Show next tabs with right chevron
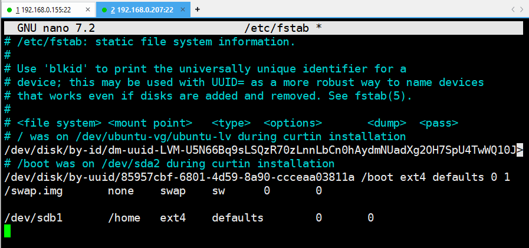 [x=522, y=9]
